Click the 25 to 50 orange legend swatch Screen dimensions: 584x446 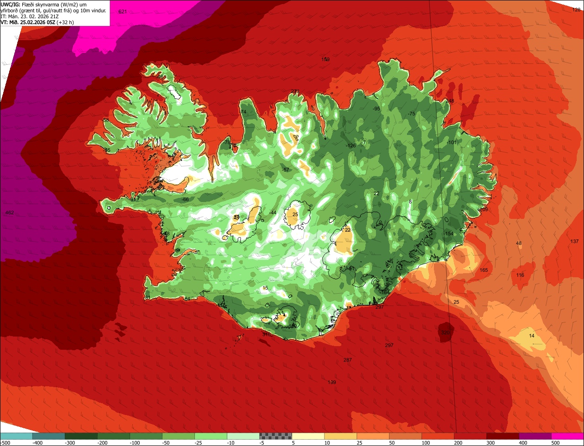point(373,436)
